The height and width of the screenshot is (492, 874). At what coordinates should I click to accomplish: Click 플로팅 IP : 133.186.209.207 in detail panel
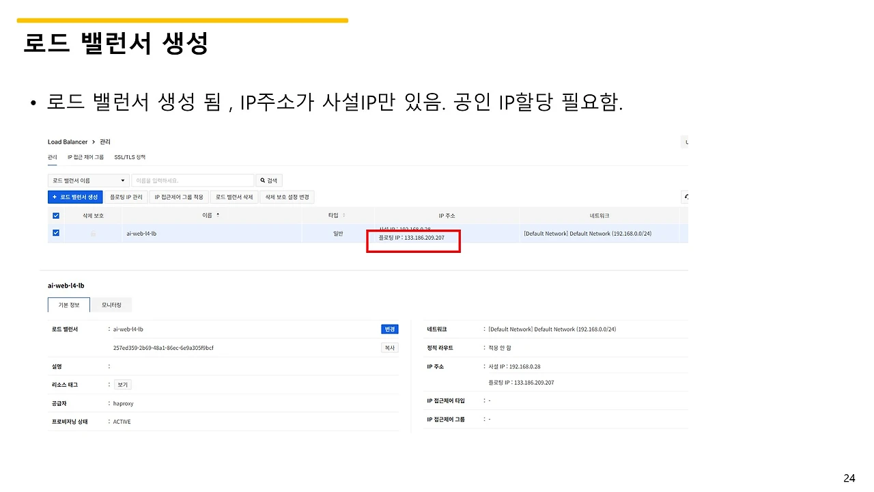[x=521, y=383]
